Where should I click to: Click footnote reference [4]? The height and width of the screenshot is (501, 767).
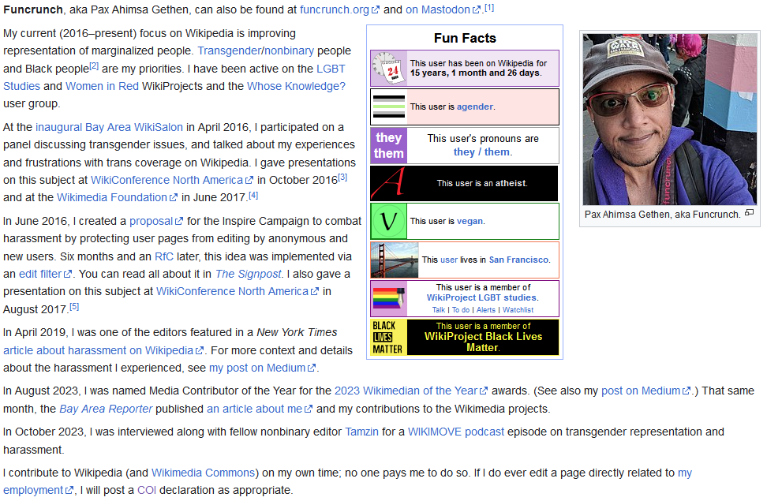pyautogui.click(x=253, y=195)
